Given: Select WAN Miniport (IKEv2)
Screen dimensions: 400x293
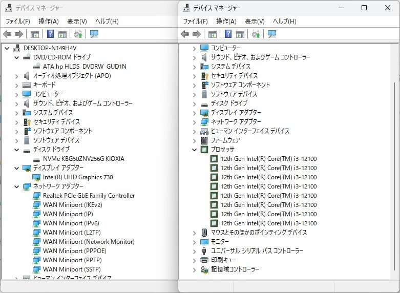Looking at the screenshot, I should (72, 205).
